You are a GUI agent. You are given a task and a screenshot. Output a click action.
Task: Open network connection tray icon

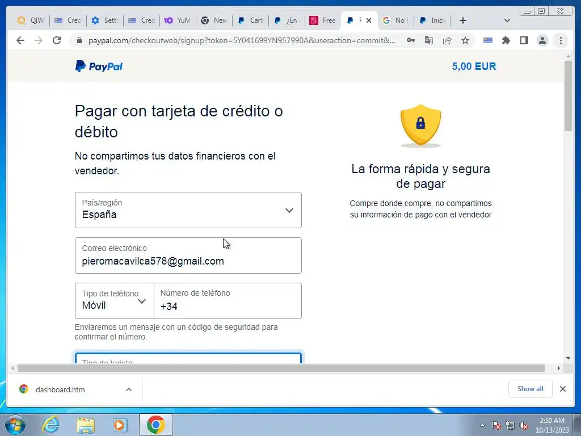tap(510, 425)
